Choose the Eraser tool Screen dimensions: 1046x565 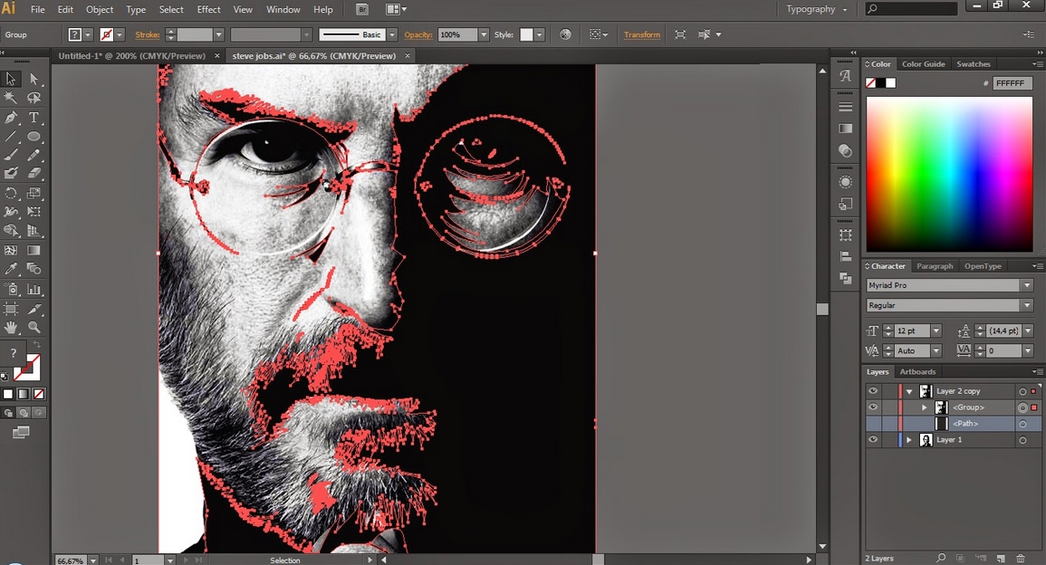pos(34,174)
